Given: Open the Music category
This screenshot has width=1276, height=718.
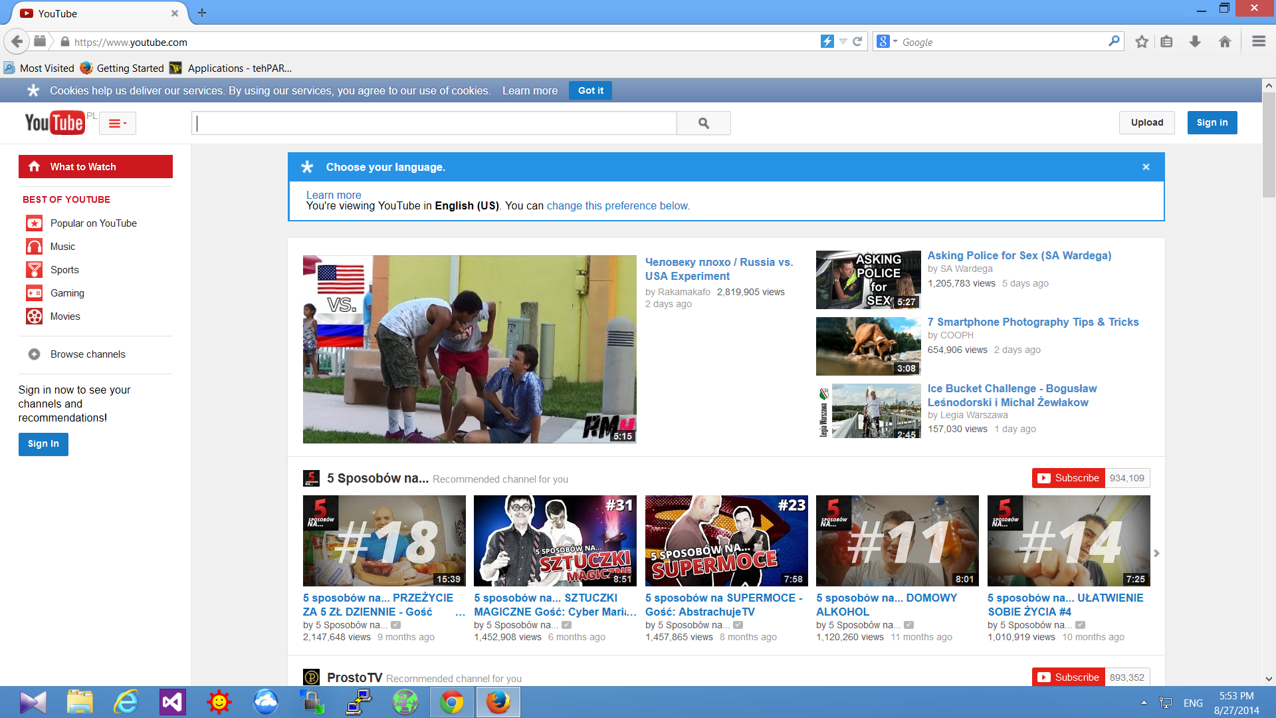Looking at the screenshot, I should coord(62,247).
